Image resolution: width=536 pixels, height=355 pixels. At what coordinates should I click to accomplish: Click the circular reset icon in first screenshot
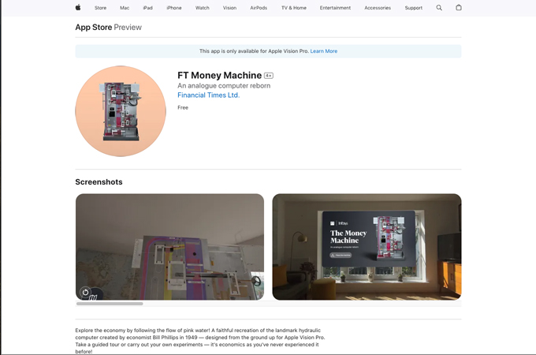click(85, 292)
